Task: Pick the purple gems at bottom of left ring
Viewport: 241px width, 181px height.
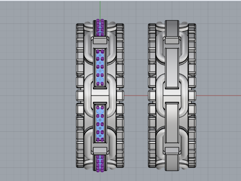Action: tap(100, 163)
